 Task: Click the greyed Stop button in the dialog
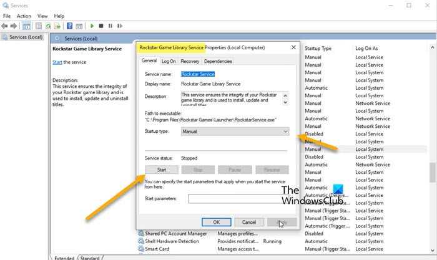click(x=198, y=170)
